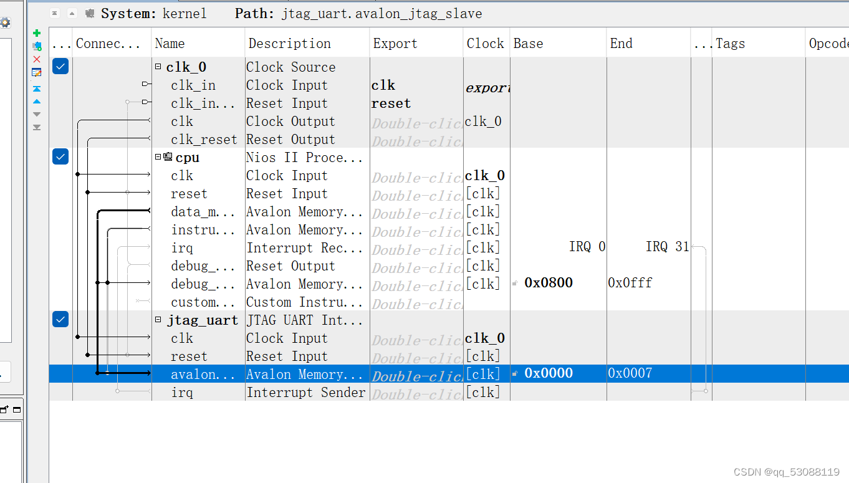Click the IRQ 0 value
The width and height of the screenshot is (849, 483).
click(587, 247)
